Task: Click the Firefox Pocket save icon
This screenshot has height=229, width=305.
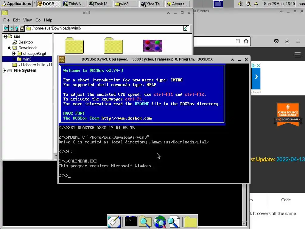Action: pos(276,41)
